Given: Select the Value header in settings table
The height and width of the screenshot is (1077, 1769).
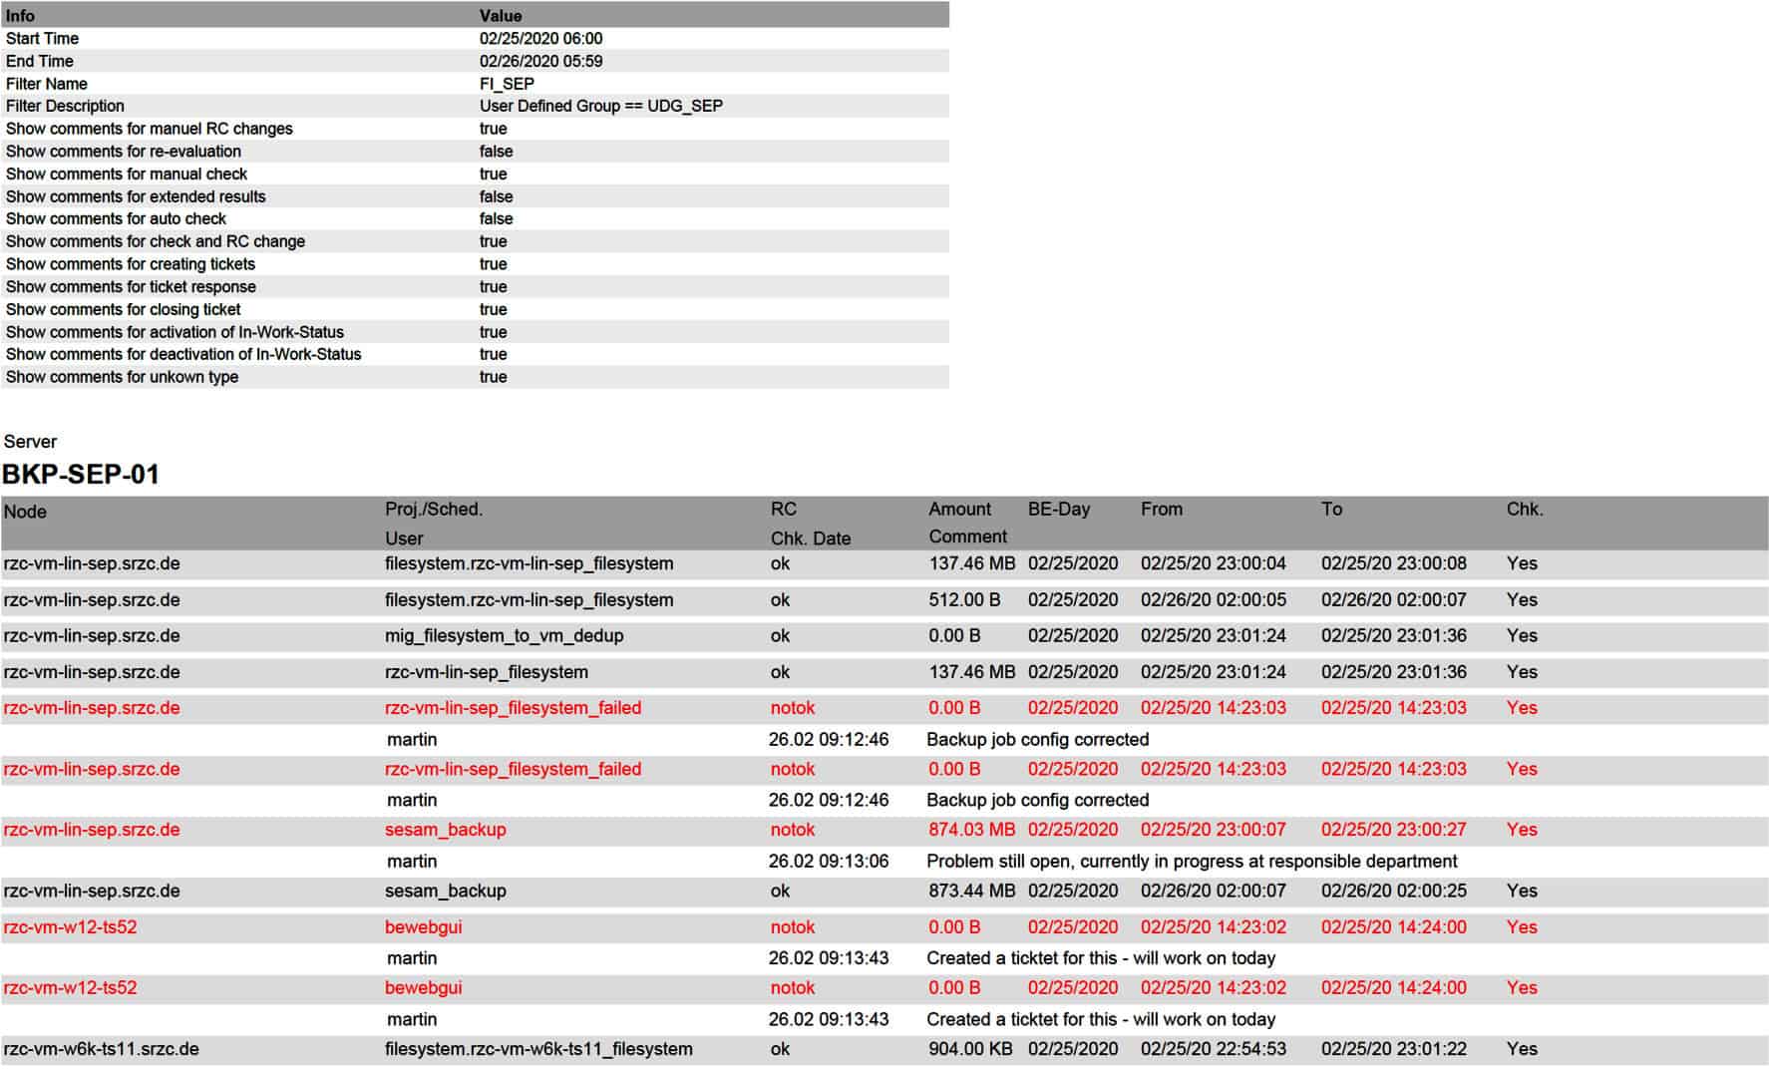Looking at the screenshot, I should (500, 16).
